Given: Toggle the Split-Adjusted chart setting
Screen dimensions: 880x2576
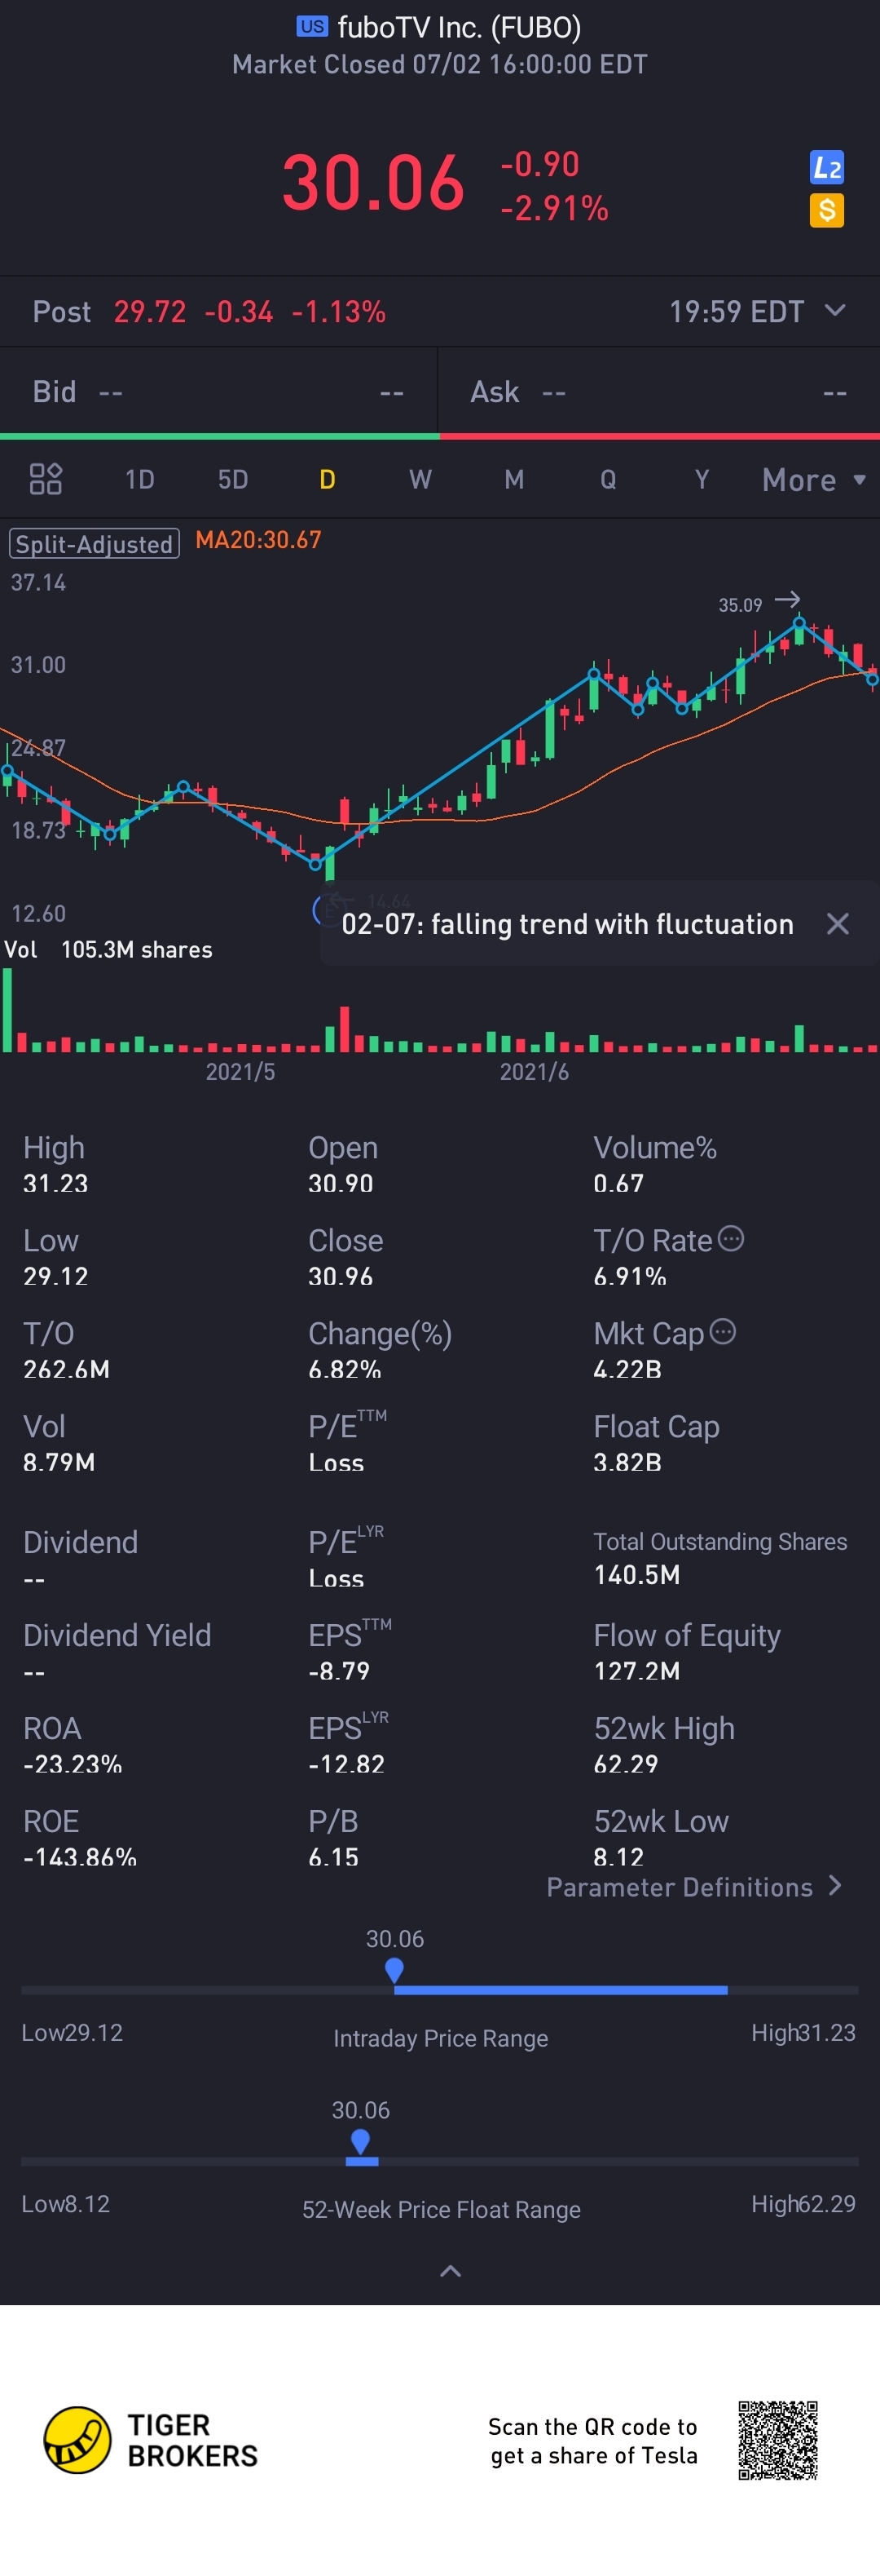Looking at the screenshot, I should click(95, 544).
